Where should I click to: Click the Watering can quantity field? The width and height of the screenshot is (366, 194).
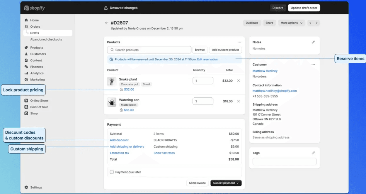(203, 101)
